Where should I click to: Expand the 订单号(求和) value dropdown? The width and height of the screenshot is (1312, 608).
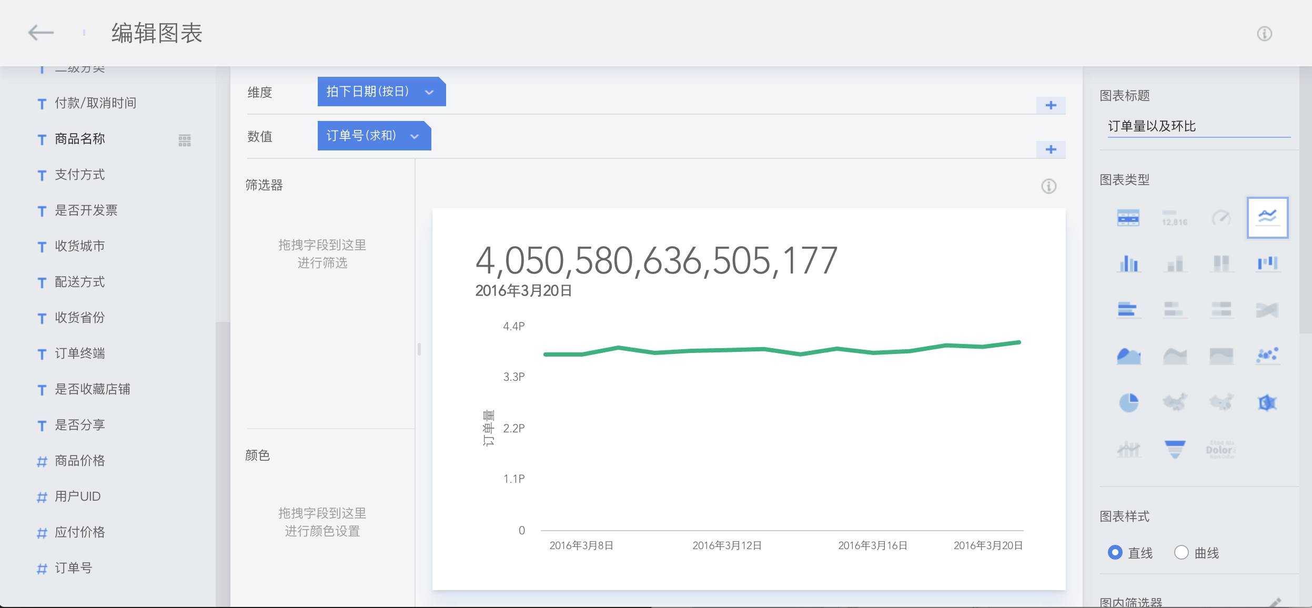415,136
